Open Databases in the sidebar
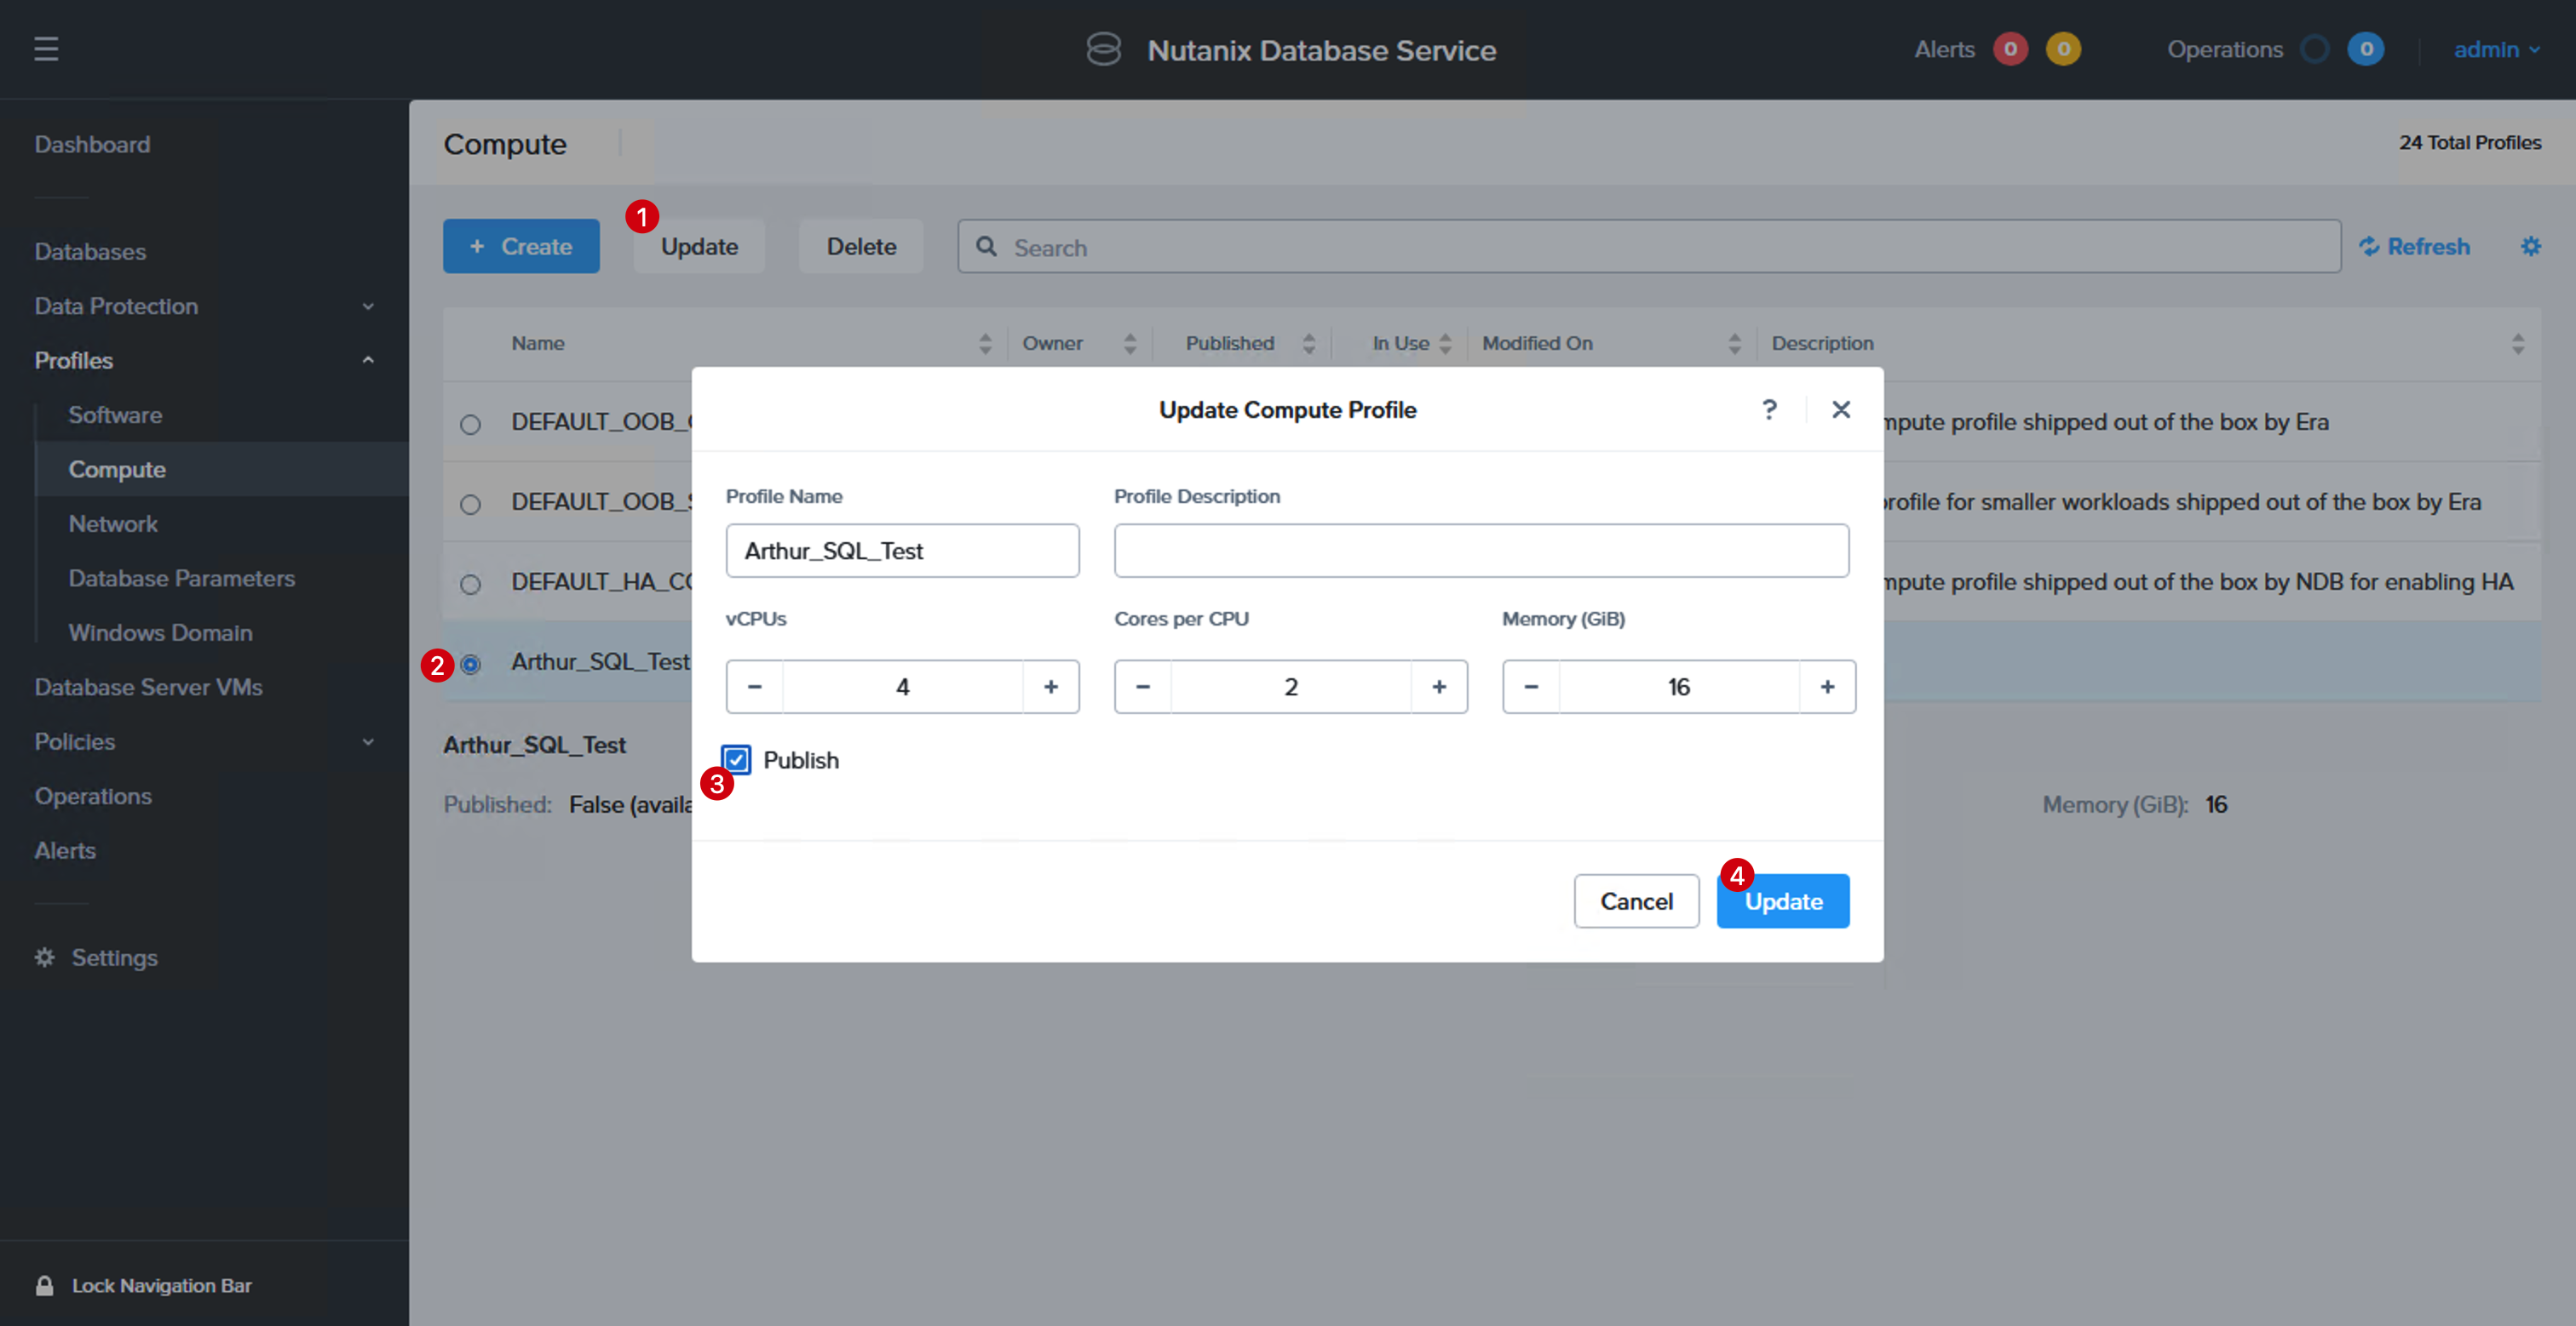The image size is (2576, 1326). pyautogui.click(x=90, y=252)
